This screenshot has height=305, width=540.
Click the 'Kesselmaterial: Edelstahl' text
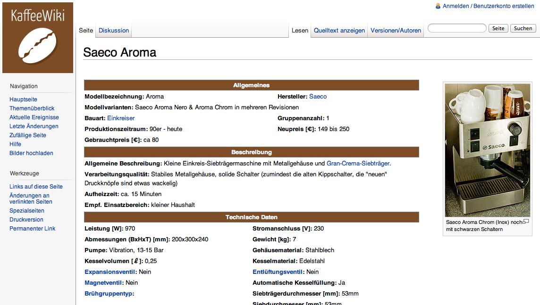click(x=288, y=261)
